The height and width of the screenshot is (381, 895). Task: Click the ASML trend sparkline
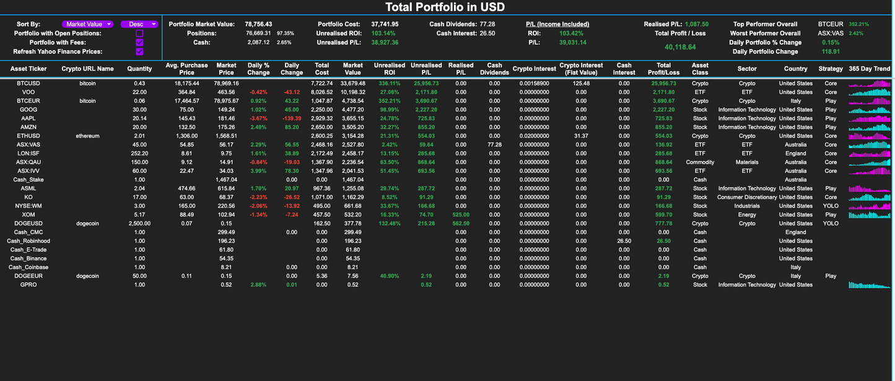(870, 188)
